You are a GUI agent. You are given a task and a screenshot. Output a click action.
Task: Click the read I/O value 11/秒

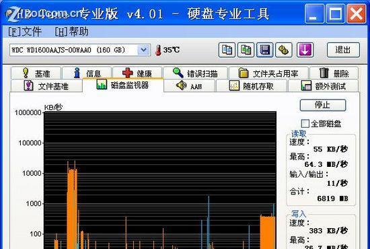337,183
